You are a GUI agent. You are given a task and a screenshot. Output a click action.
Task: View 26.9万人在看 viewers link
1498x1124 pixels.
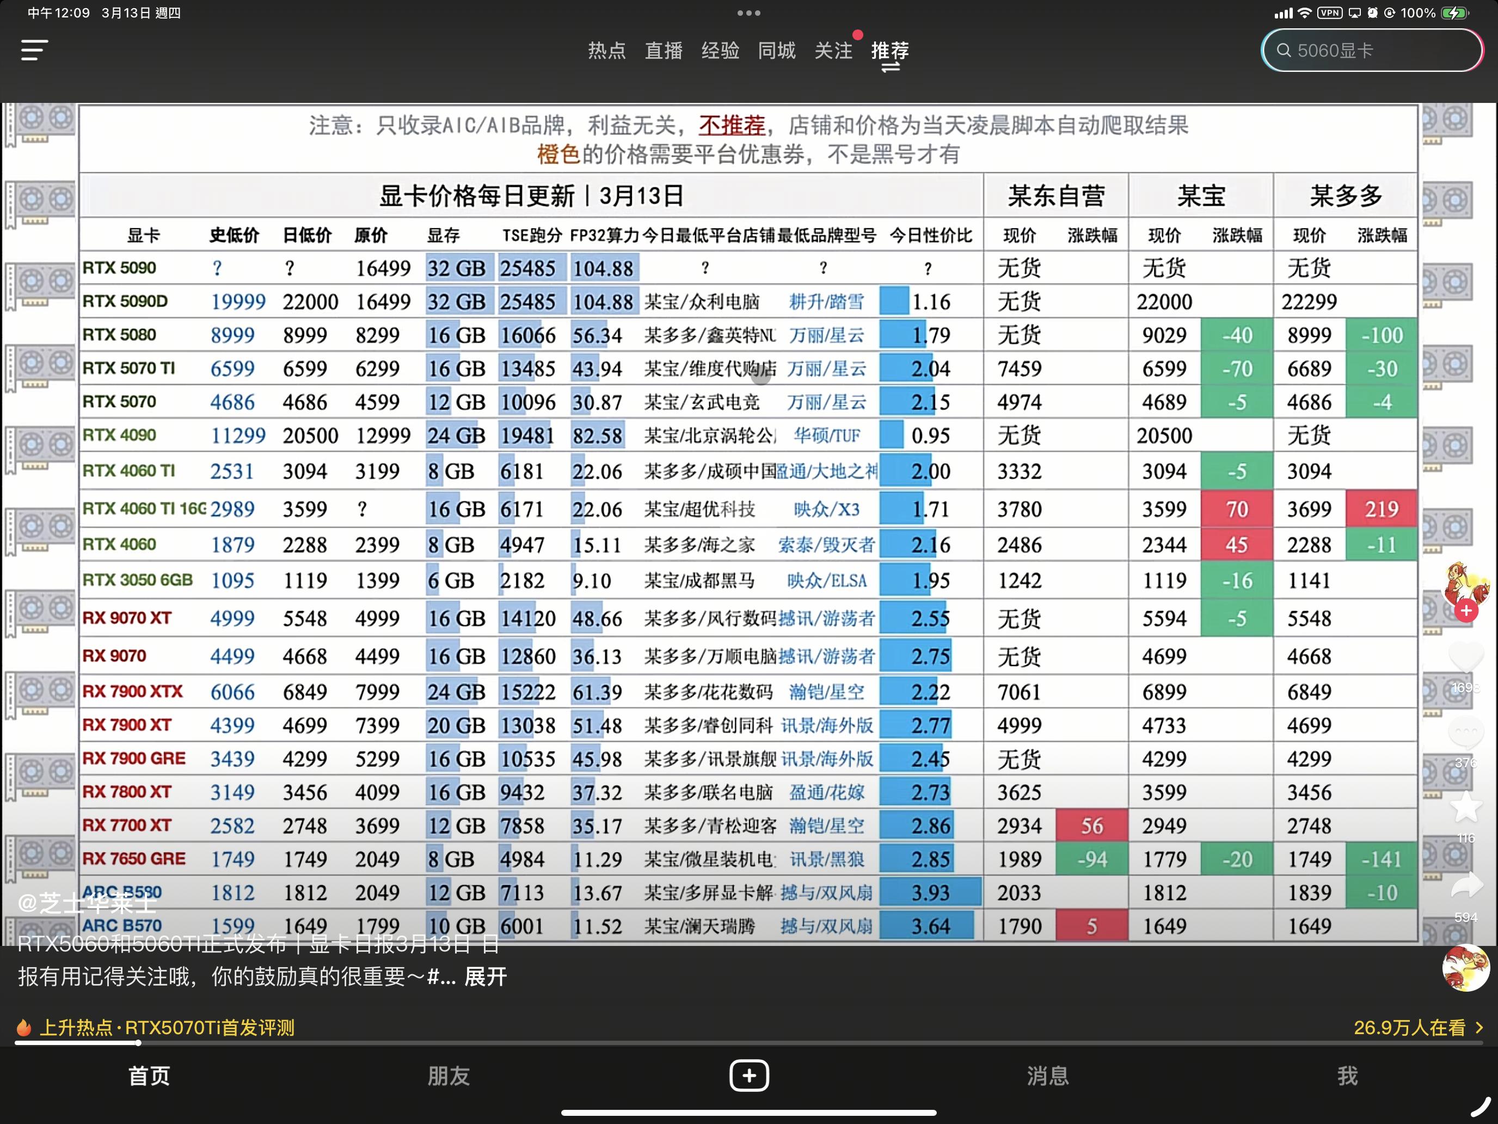point(1409,1028)
